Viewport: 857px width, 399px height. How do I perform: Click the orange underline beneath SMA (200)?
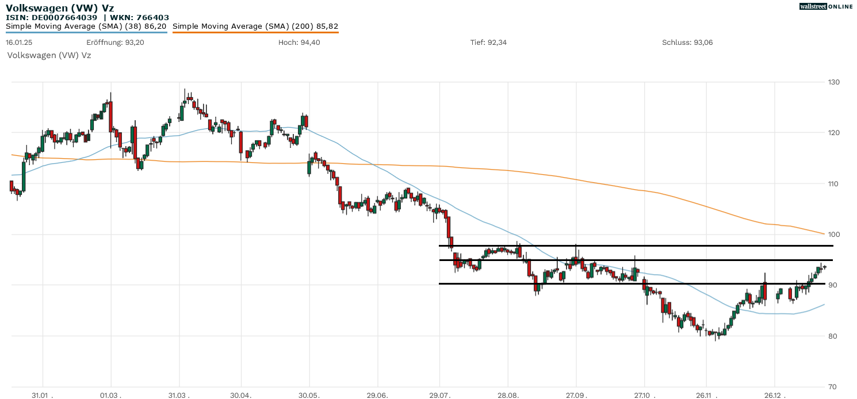pos(255,32)
